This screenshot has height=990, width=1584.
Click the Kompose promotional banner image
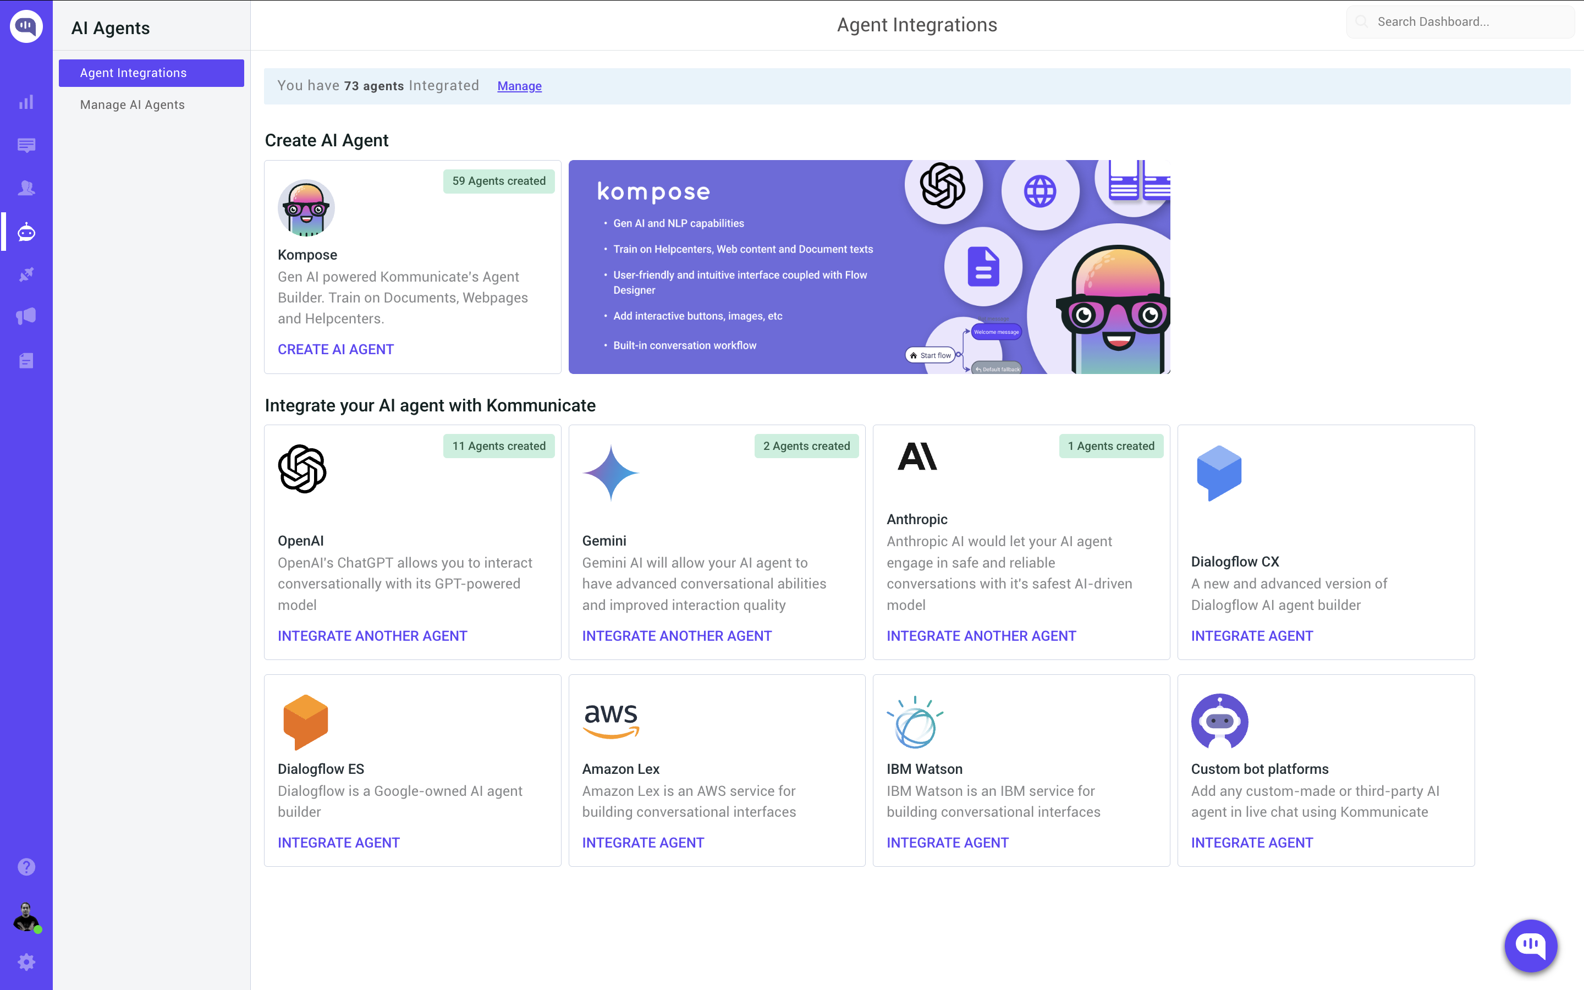pyautogui.click(x=868, y=267)
